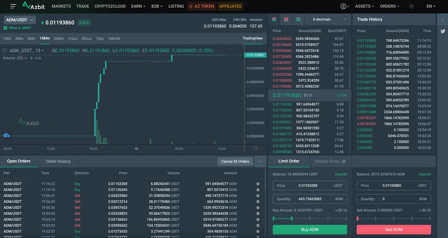
Task: Expand the ASSETS menu
Action: click(x=364, y=6)
